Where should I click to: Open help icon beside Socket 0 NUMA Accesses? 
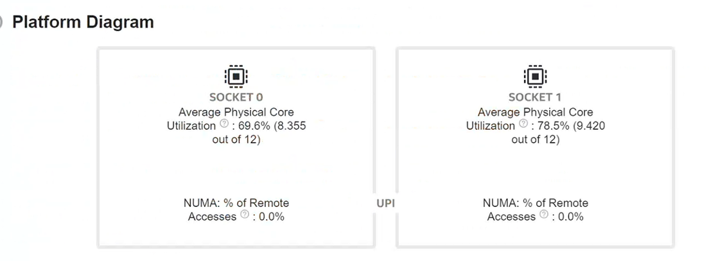(245, 215)
